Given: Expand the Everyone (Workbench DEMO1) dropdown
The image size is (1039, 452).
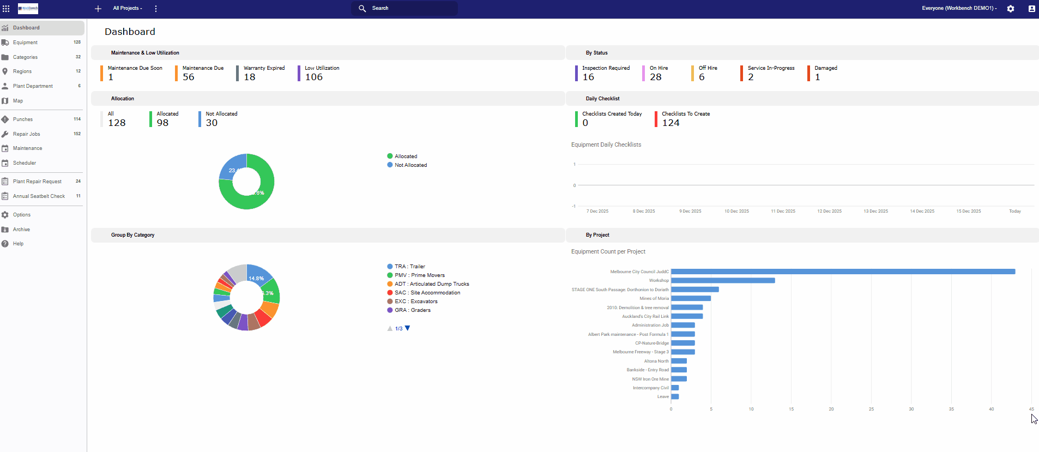Looking at the screenshot, I should point(959,9).
